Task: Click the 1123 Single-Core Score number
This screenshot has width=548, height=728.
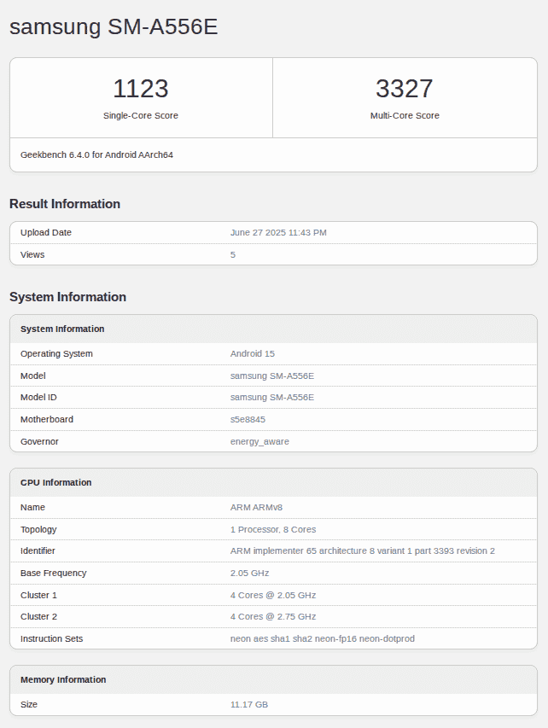Action: (141, 89)
